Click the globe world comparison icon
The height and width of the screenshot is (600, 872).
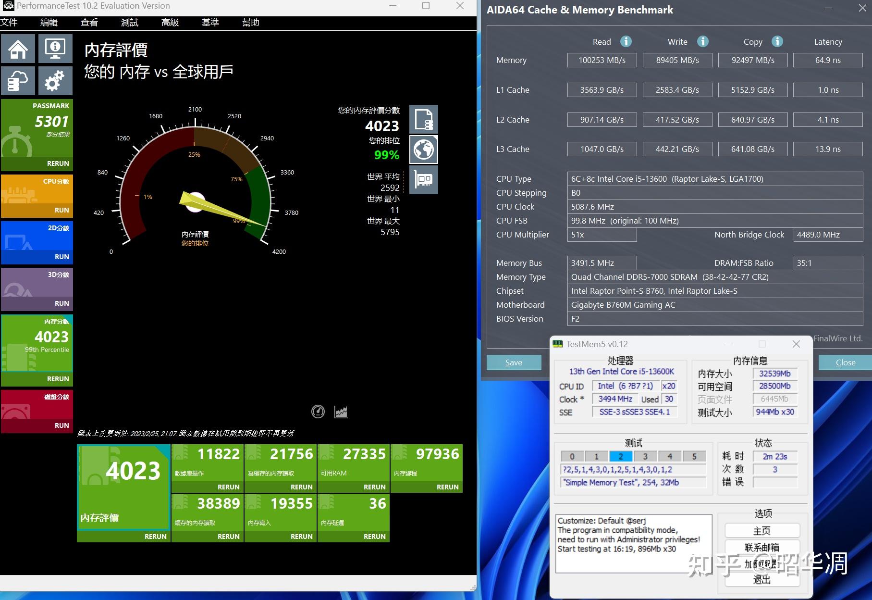click(x=423, y=150)
